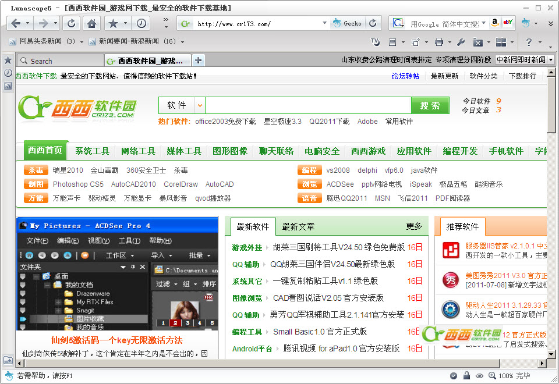
Task: Expand the rightmost toolbar chevron overflow
Action: 550,23
